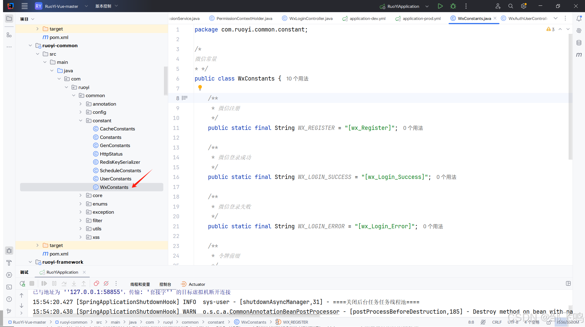This screenshot has height=327, width=585.
Task: Open the Maven tool window
Action: click(579, 55)
